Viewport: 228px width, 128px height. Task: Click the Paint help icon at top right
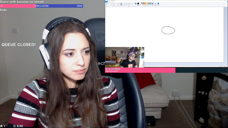coord(227,2)
